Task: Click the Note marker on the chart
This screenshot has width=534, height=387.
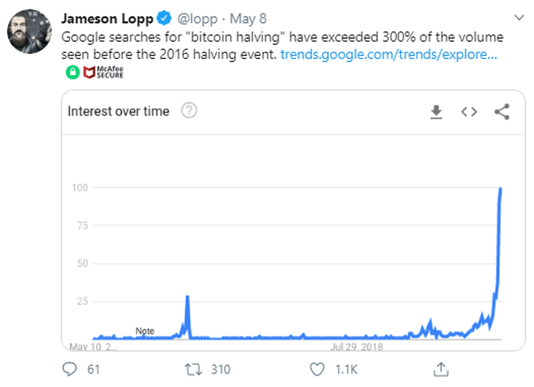Action: 144,331
